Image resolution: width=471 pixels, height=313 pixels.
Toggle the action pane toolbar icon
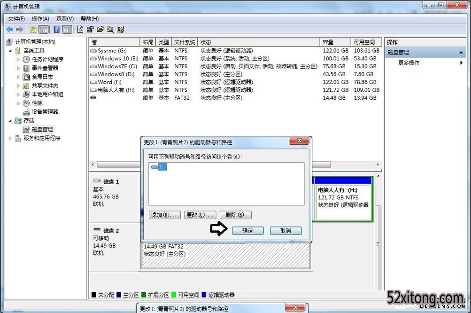coord(67,30)
